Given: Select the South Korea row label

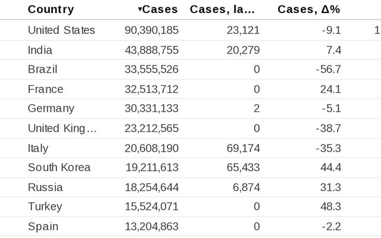Looking at the screenshot, I should [x=59, y=168].
